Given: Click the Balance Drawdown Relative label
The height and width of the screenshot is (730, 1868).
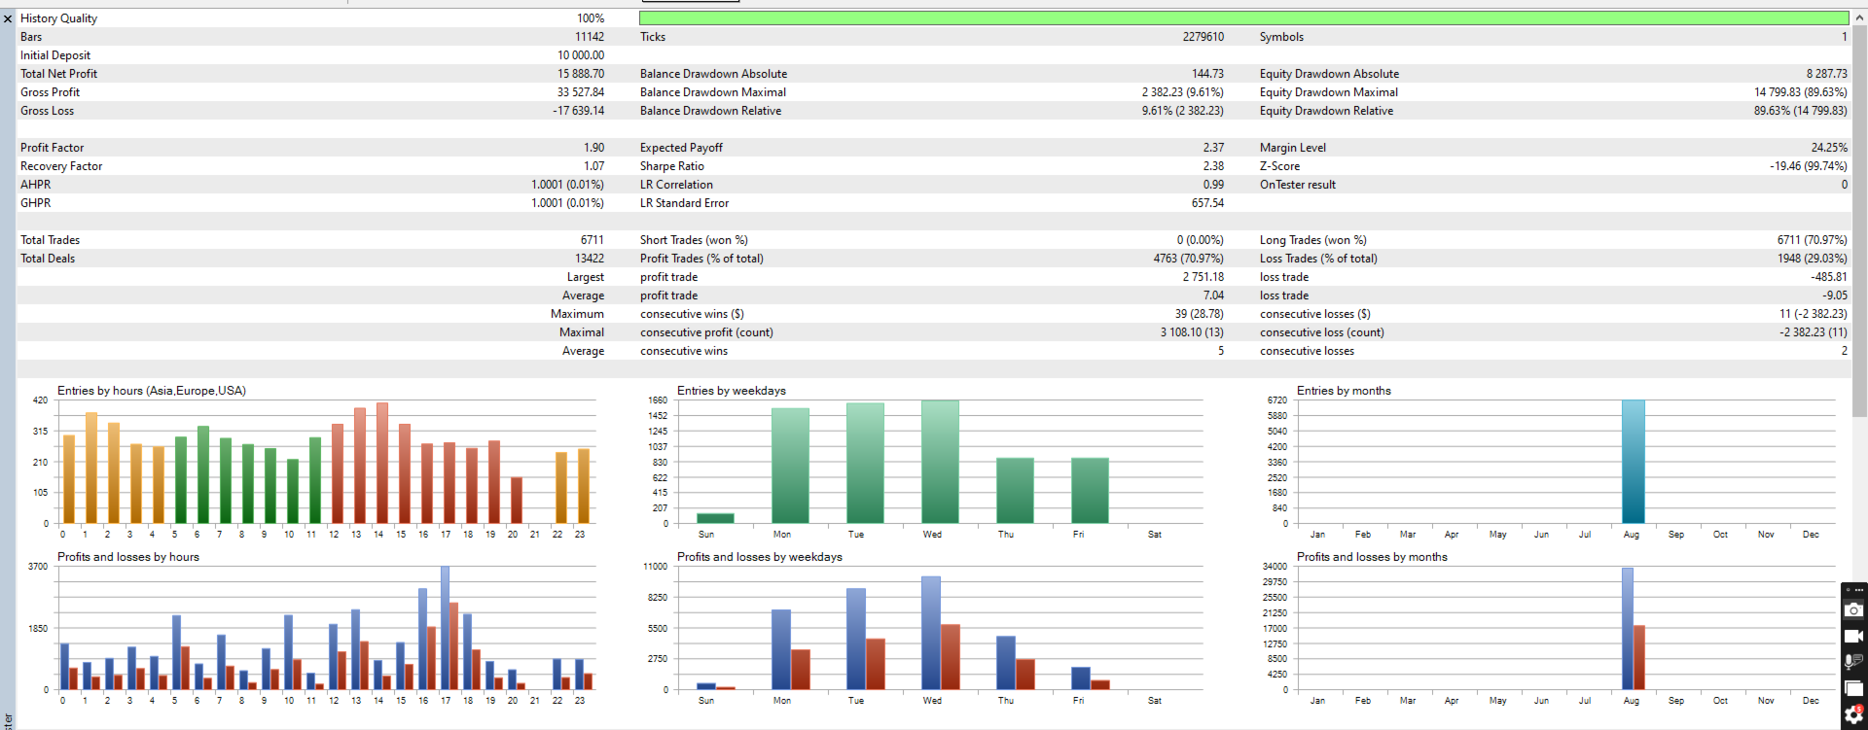Looking at the screenshot, I should (x=710, y=111).
